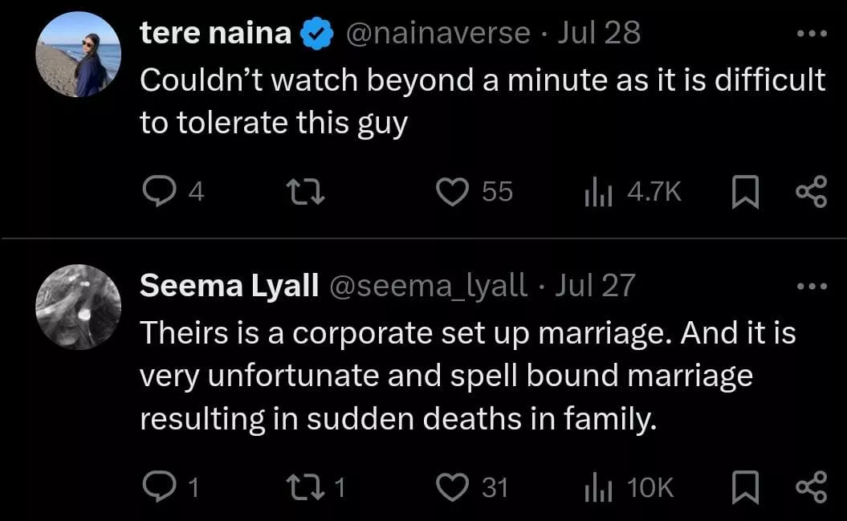Visit the @seema_lyall handle link

(x=429, y=285)
